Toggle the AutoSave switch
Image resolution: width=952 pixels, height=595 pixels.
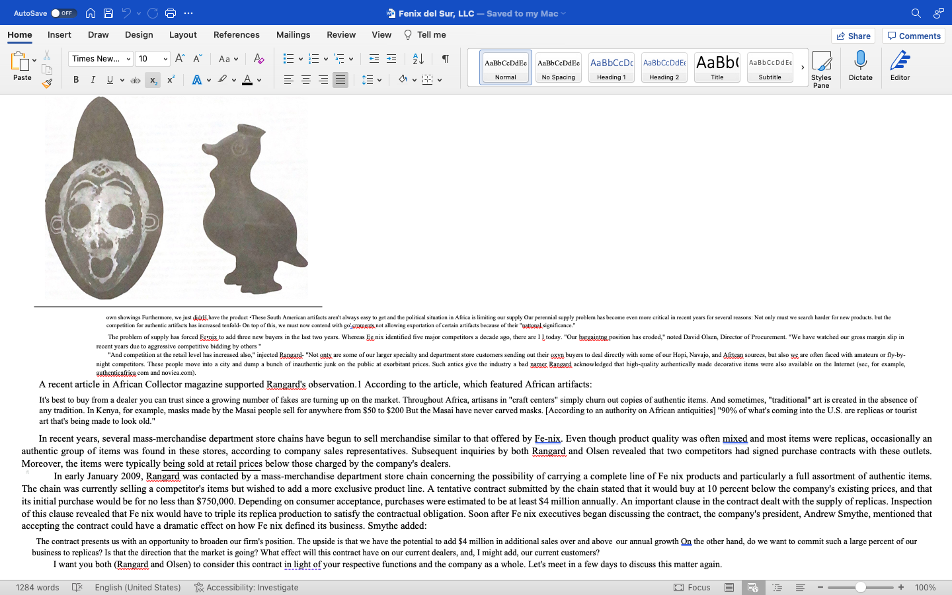(63, 13)
